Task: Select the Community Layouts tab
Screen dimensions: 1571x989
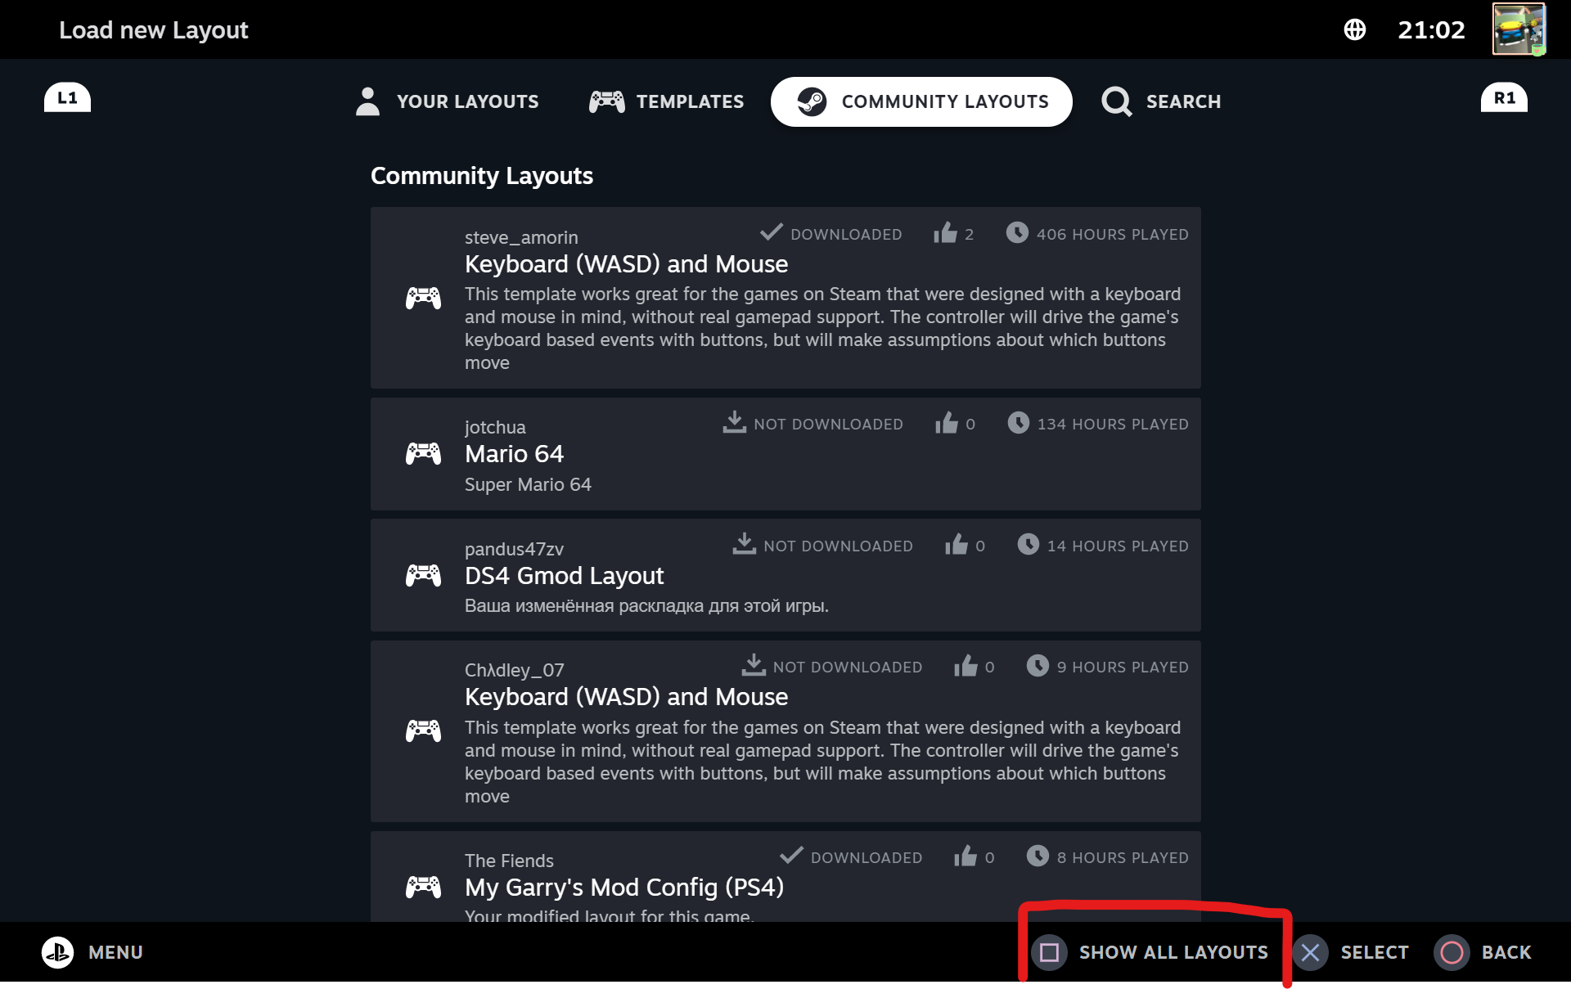Action: coord(921,101)
